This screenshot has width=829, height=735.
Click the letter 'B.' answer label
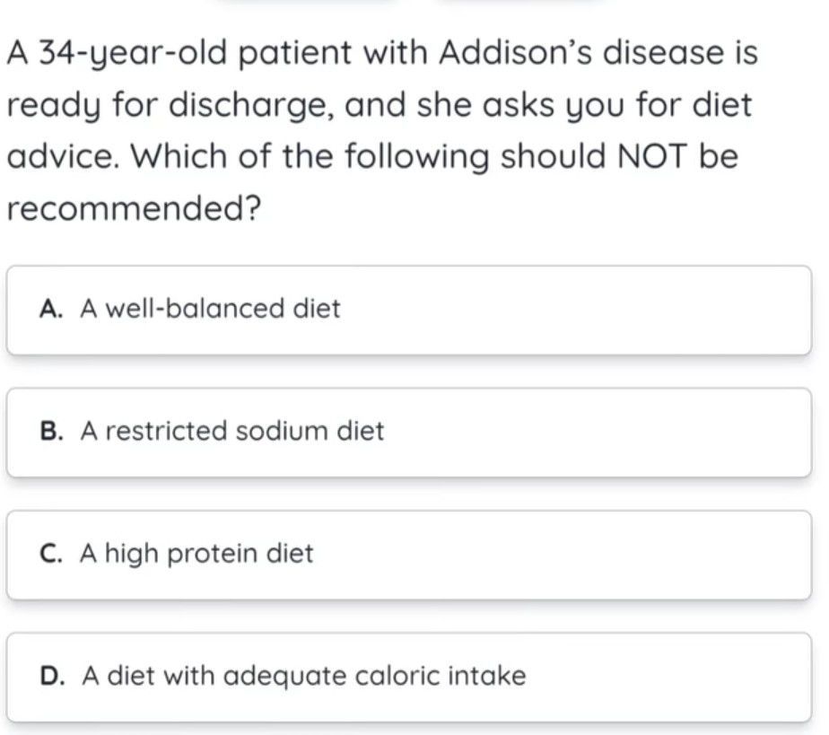pyautogui.click(x=52, y=432)
